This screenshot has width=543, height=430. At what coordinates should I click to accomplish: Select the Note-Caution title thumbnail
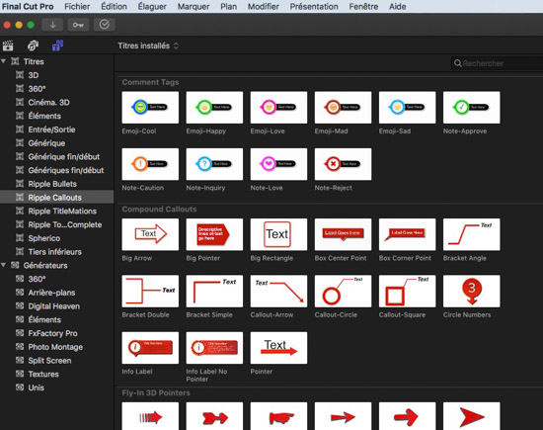(150, 164)
